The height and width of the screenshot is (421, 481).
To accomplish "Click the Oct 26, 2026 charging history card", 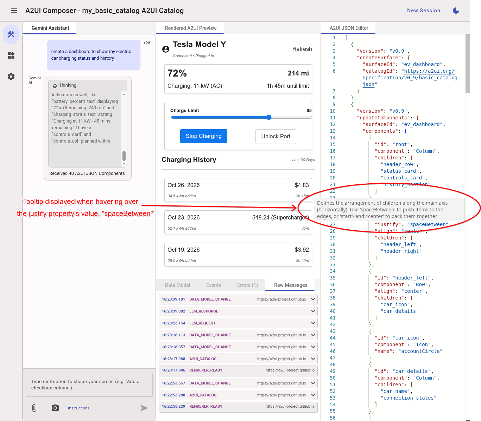I will pyautogui.click(x=238, y=190).
